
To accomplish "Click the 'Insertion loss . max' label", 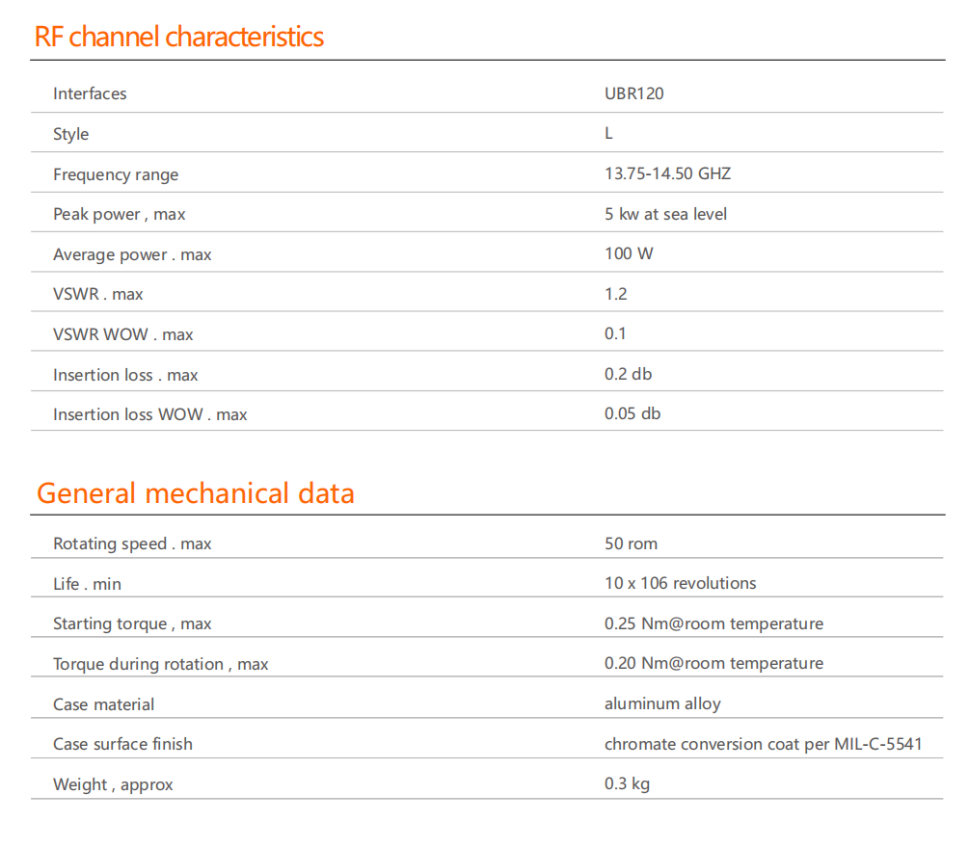I will [125, 375].
